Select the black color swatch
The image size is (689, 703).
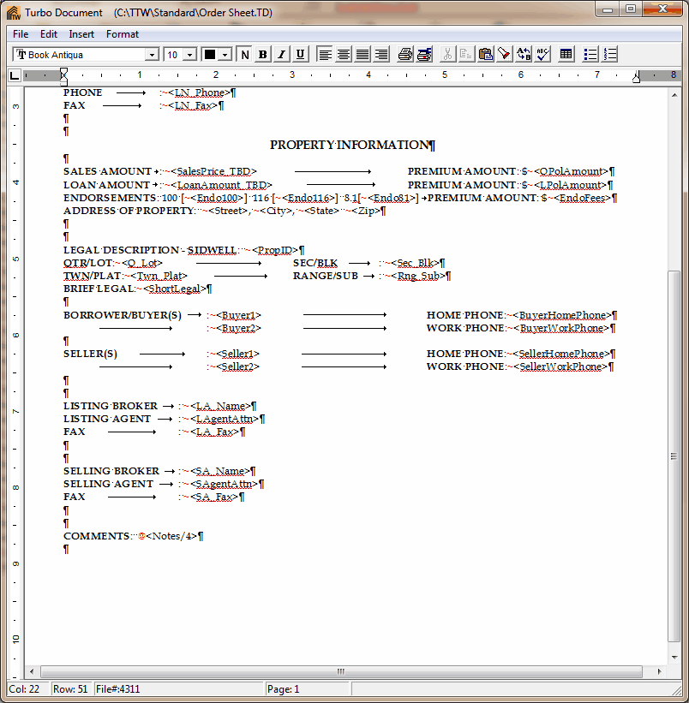pos(210,54)
